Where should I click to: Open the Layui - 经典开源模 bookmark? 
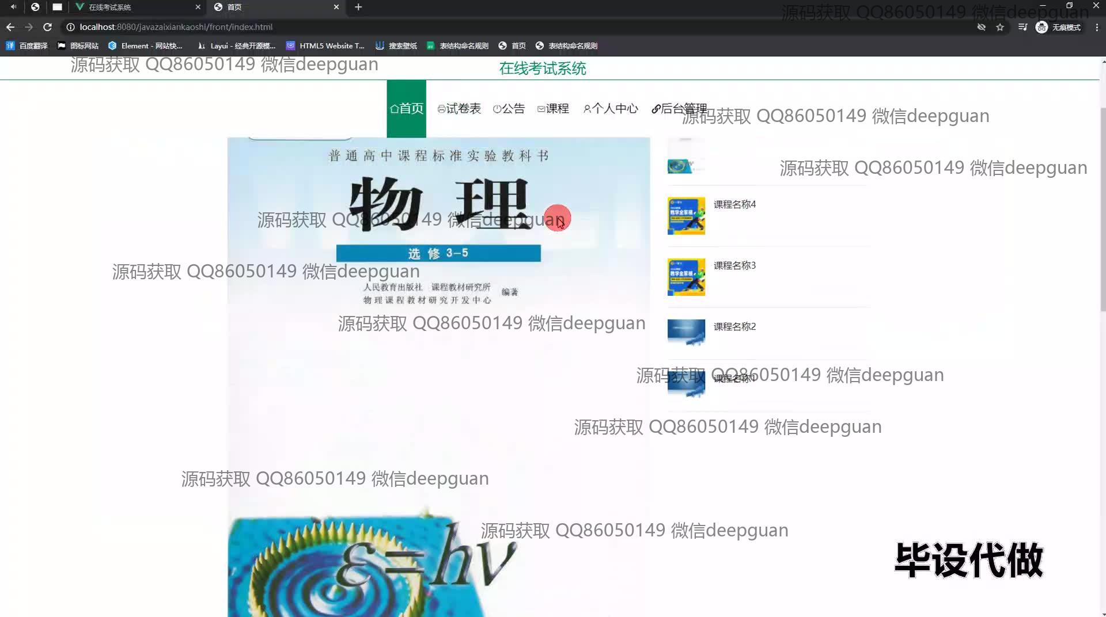[237, 45]
